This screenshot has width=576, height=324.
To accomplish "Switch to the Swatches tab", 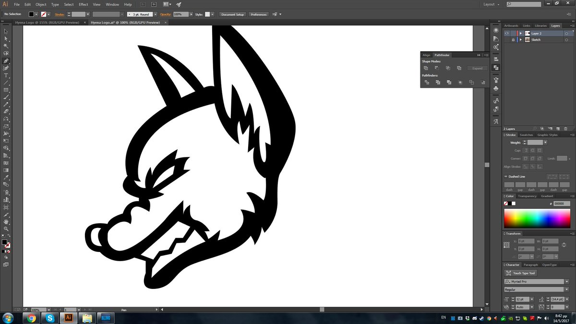I will click(526, 135).
